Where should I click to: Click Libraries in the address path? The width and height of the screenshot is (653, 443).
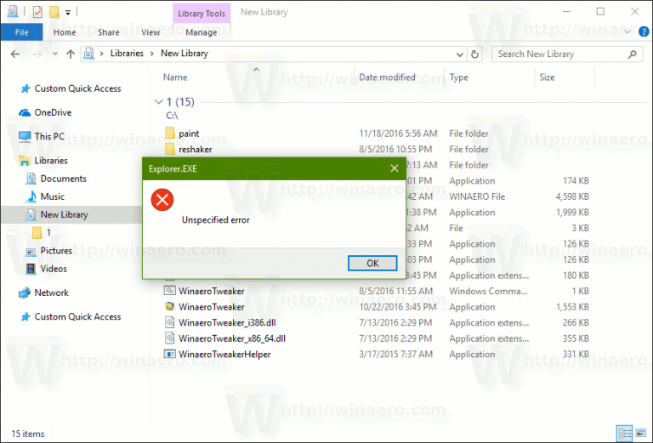(127, 54)
